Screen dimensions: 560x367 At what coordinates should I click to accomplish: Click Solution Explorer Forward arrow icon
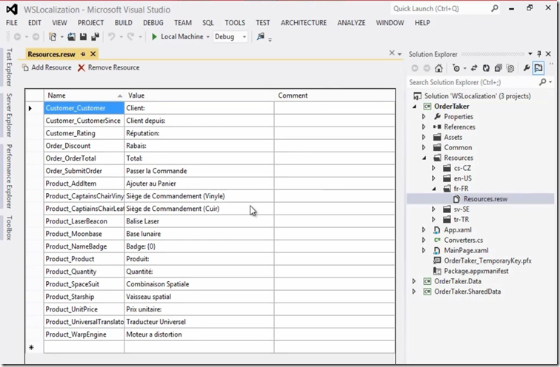427,68
